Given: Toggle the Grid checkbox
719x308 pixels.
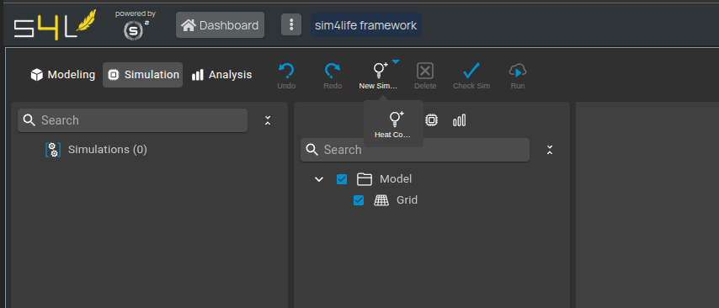Looking at the screenshot, I should [359, 200].
